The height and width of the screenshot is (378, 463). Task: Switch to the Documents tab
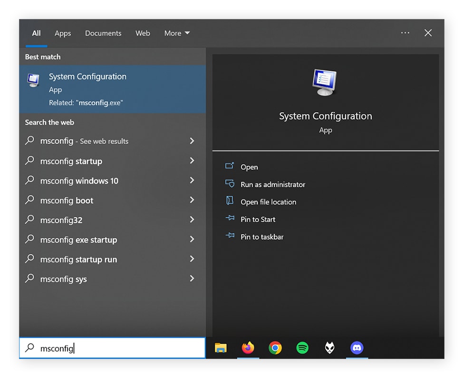coord(103,33)
